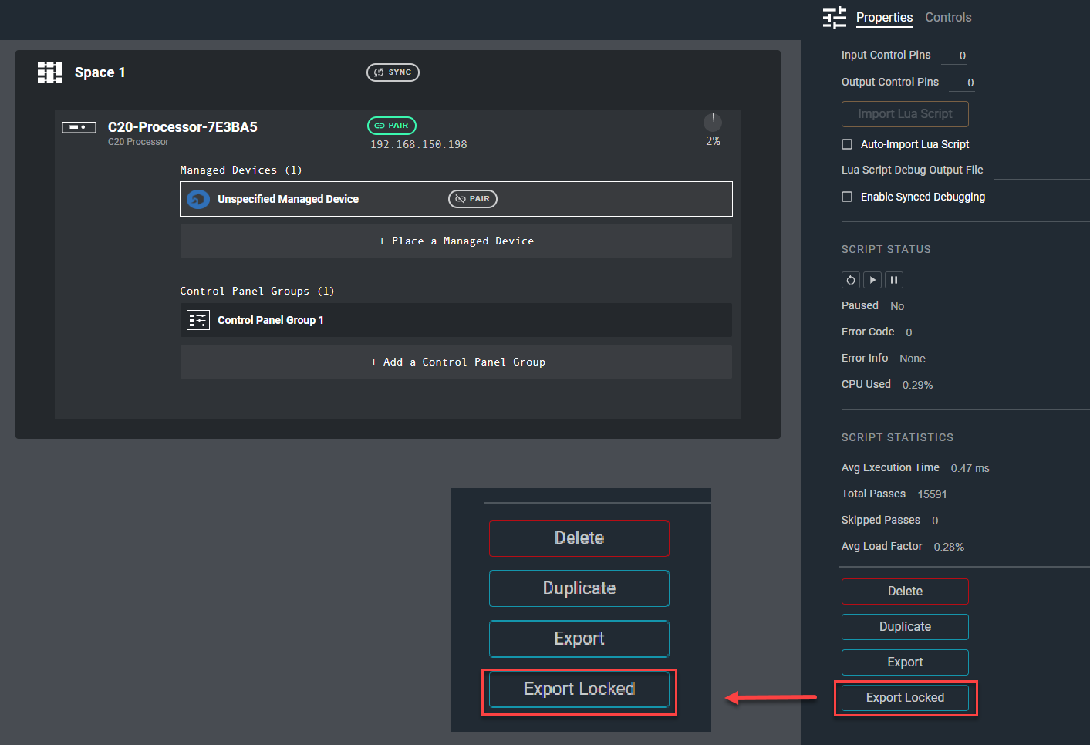The height and width of the screenshot is (745, 1090).
Task: Click the SYNC button beside Space 1
Action: click(x=393, y=72)
